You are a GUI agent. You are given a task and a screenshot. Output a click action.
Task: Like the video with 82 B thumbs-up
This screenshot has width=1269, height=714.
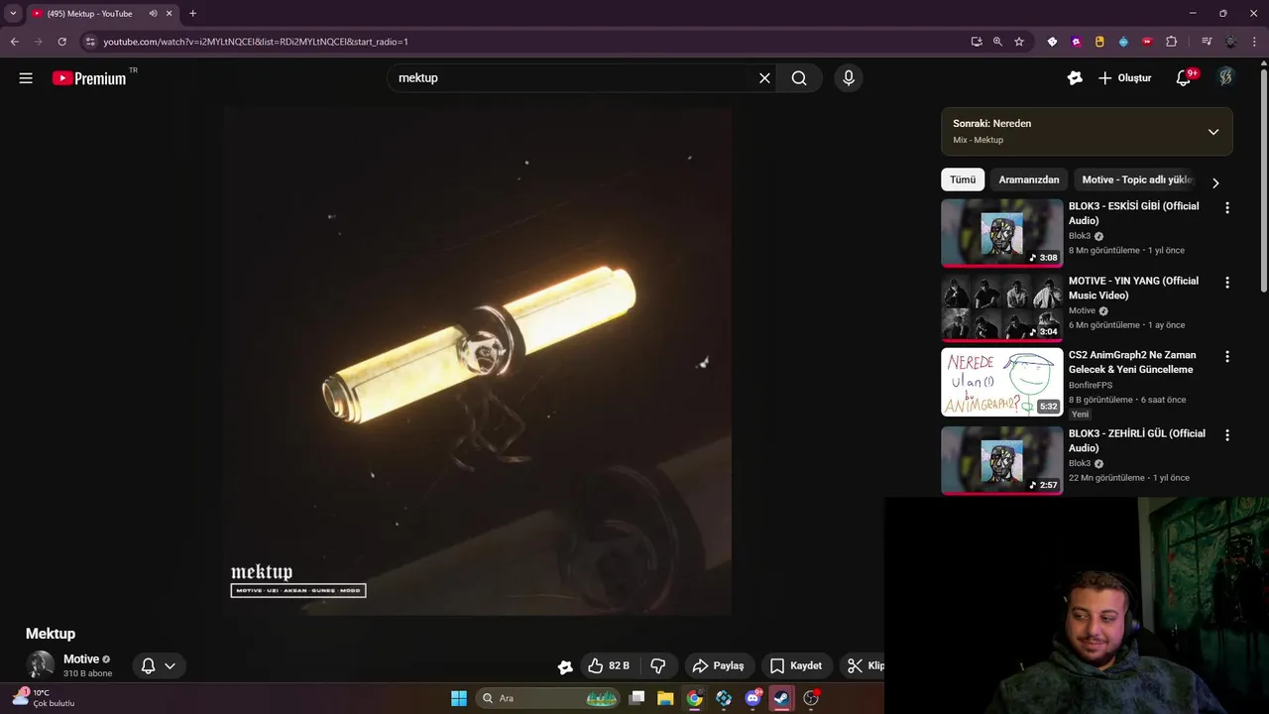[609, 665]
